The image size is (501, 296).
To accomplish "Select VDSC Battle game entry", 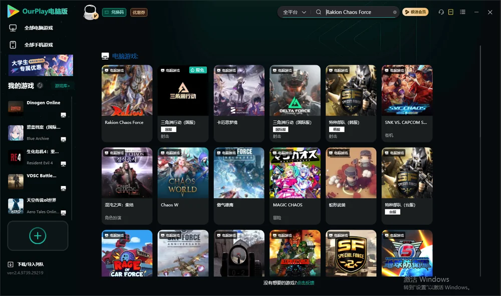I will (x=38, y=181).
